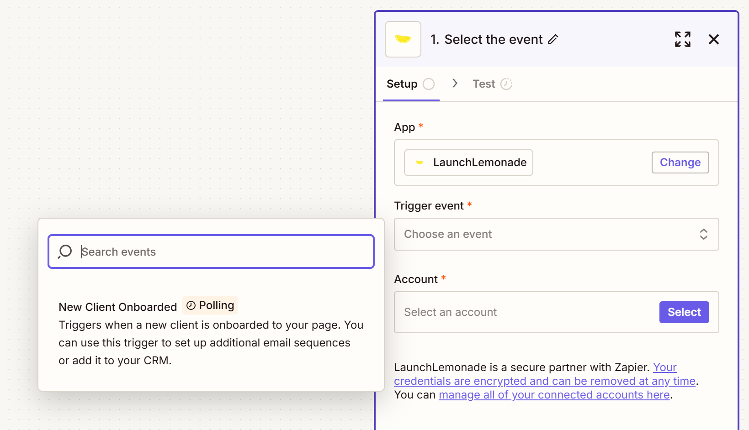Edit the step title with pencil icon
The height and width of the screenshot is (430, 749).
tap(553, 40)
